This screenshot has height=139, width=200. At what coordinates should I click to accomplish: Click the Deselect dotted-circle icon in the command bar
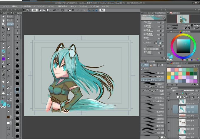(62, 10)
